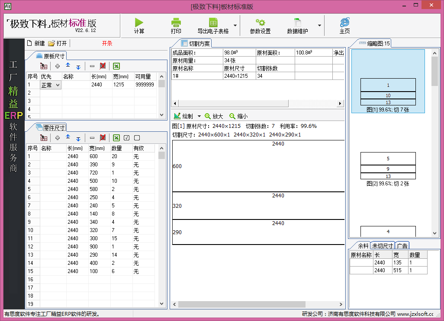
Task: Click the red 开条 link
Action: [x=107, y=43]
